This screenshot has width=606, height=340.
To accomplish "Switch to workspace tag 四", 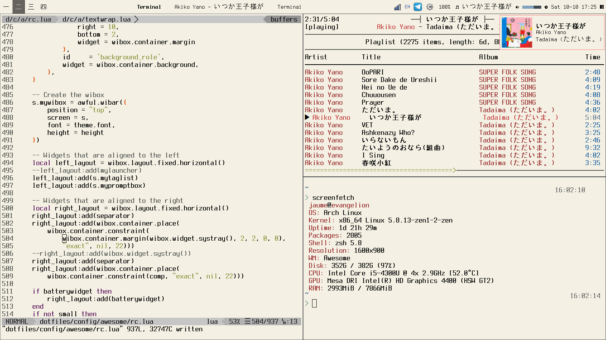I will pos(44,7).
